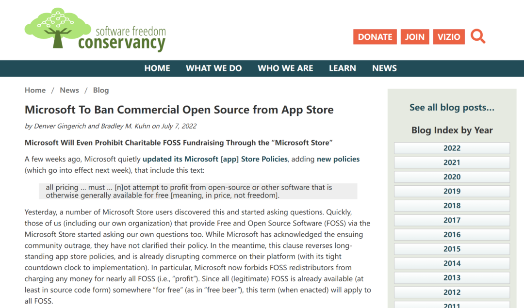Click the Home breadcrumb link

pyautogui.click(x=35, y=90)
